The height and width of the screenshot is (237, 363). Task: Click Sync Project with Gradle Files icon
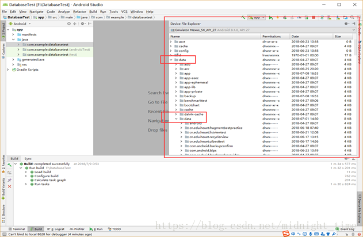click(x=322, y=18)
